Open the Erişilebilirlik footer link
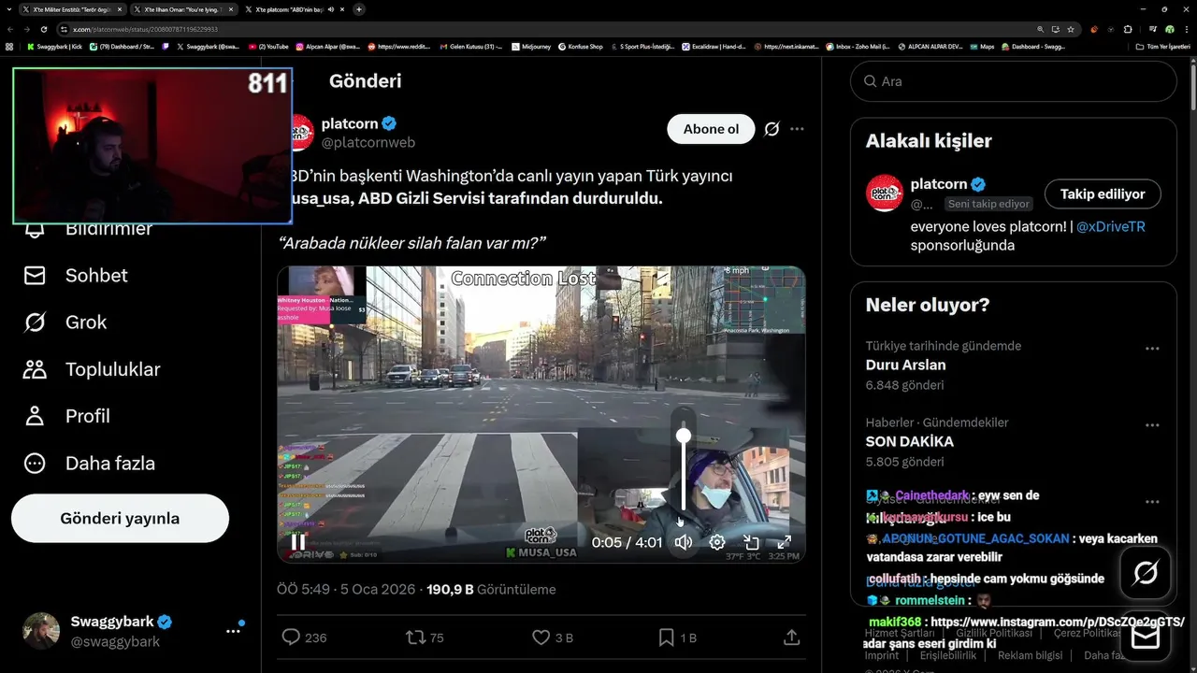Screen dimensions: 1197x673 [x=948, y=655]
